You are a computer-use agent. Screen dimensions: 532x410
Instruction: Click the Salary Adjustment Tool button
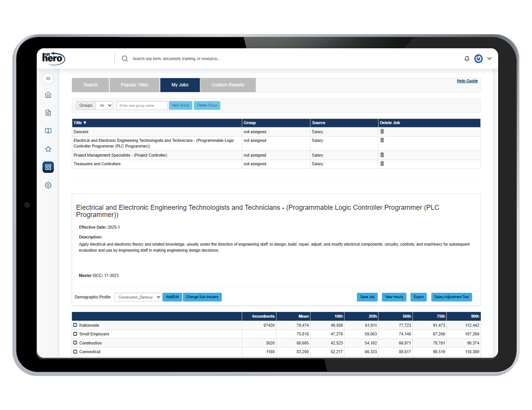[x=451, y=297]
